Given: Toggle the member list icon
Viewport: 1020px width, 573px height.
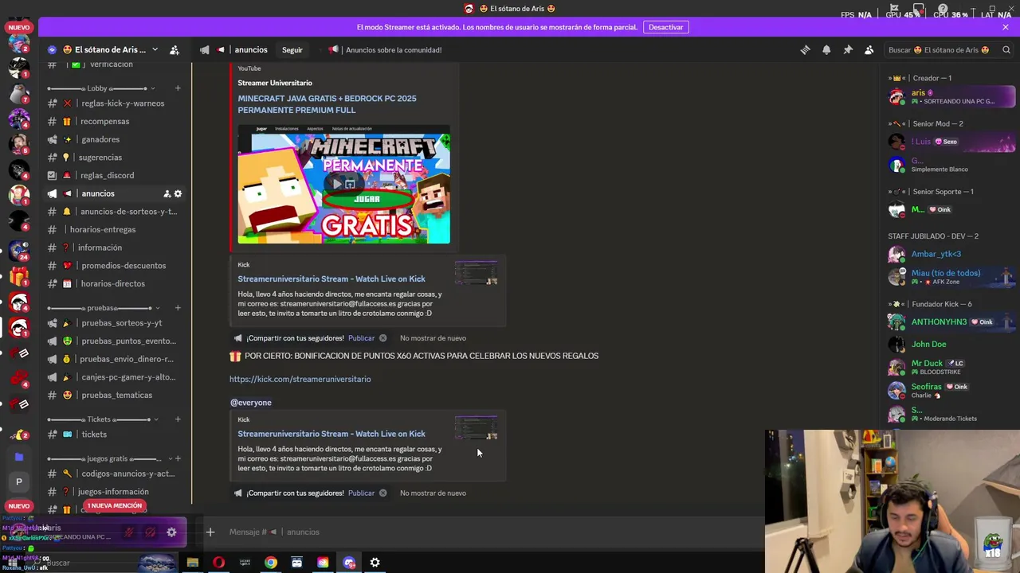Looking at the screenshot, I should (x=869, y=50).
